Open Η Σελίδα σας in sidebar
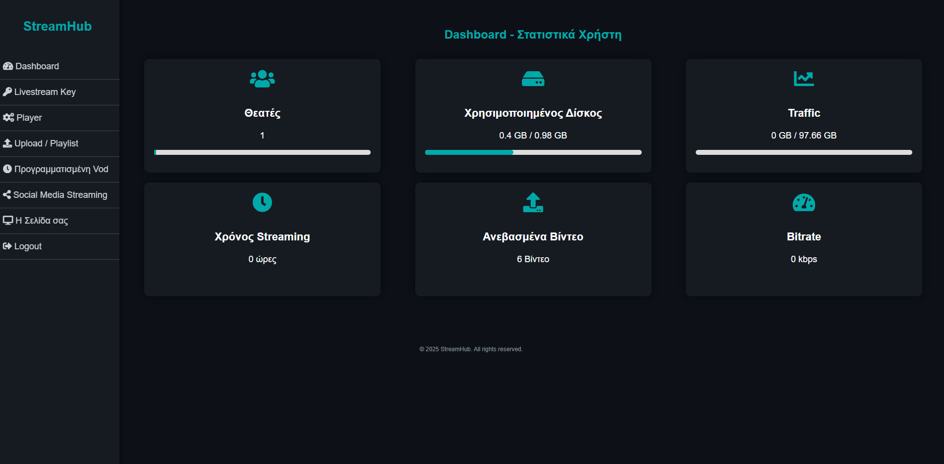This screenshot has width=944, height=464. tap(42, 221)
